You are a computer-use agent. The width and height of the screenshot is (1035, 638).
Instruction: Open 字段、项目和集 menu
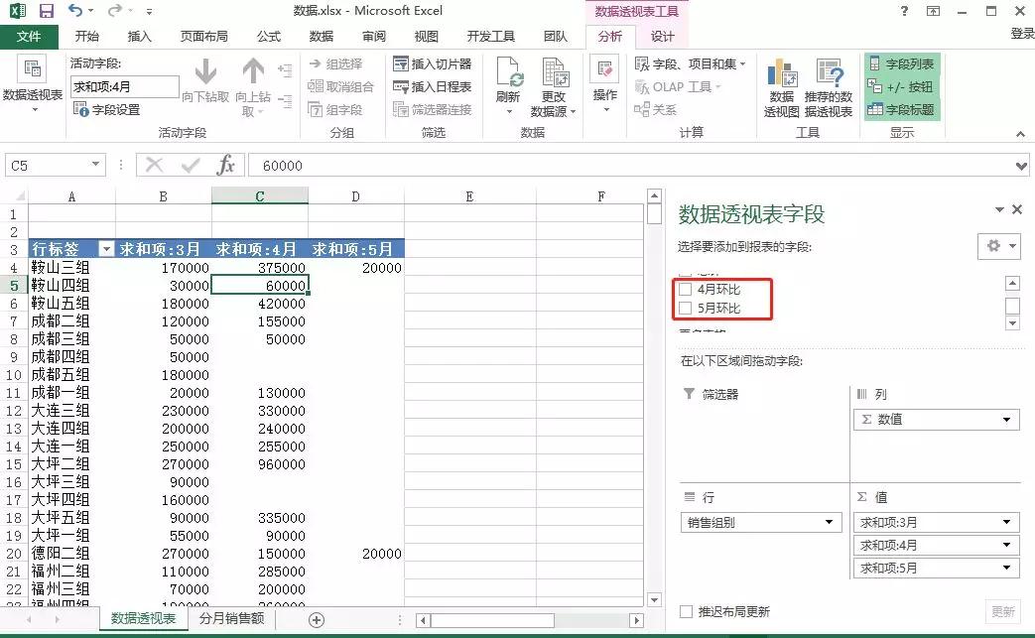(x=690, y=64)
